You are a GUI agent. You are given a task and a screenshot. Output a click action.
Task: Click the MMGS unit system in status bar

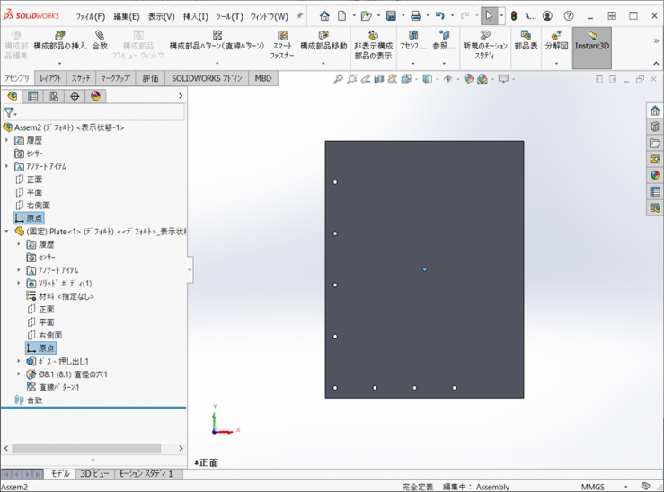(593, 487)
